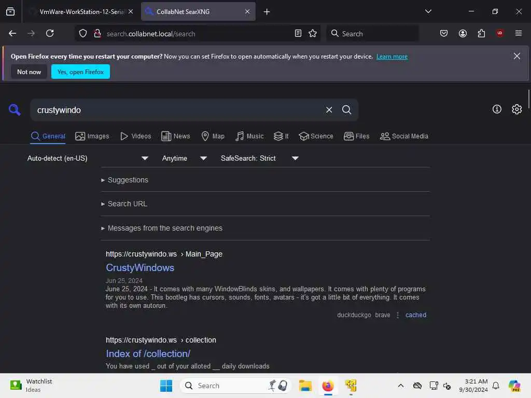Close the CollabNet SearXNG tab
531x398 pixels.
point(247,11)
